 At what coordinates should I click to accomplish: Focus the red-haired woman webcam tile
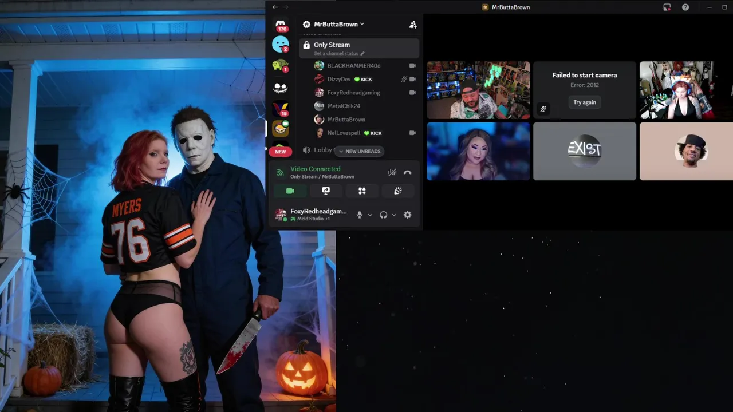(686, 90)
